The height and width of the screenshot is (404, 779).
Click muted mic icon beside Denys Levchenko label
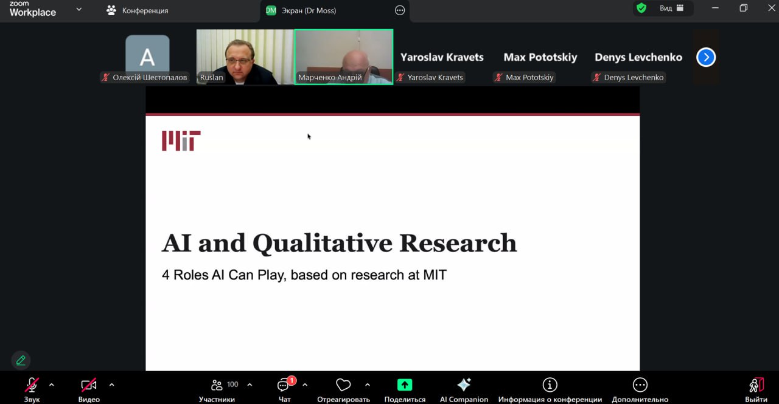click(597, 77)
